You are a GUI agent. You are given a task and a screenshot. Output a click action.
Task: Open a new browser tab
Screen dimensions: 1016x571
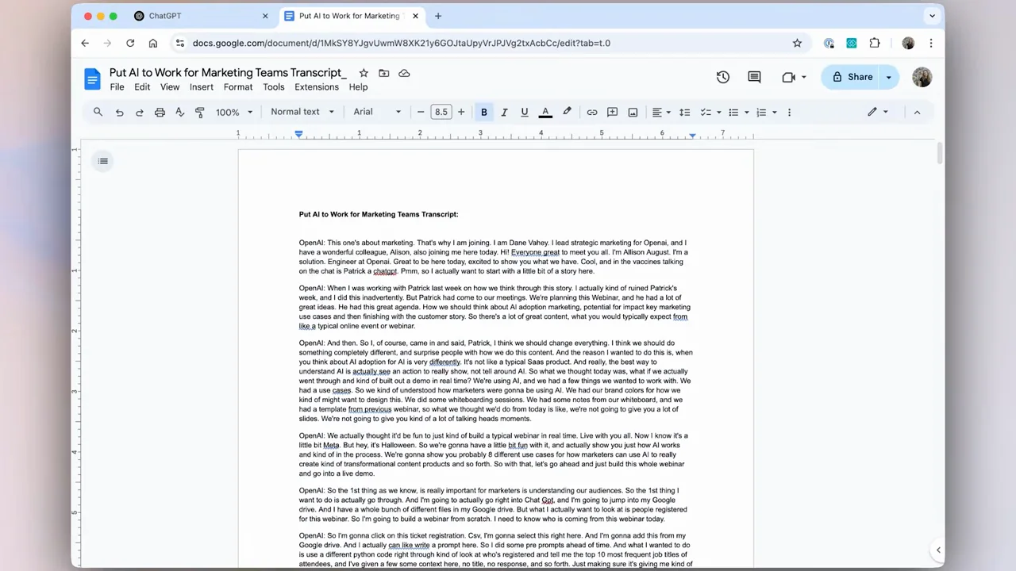[437, 16]
